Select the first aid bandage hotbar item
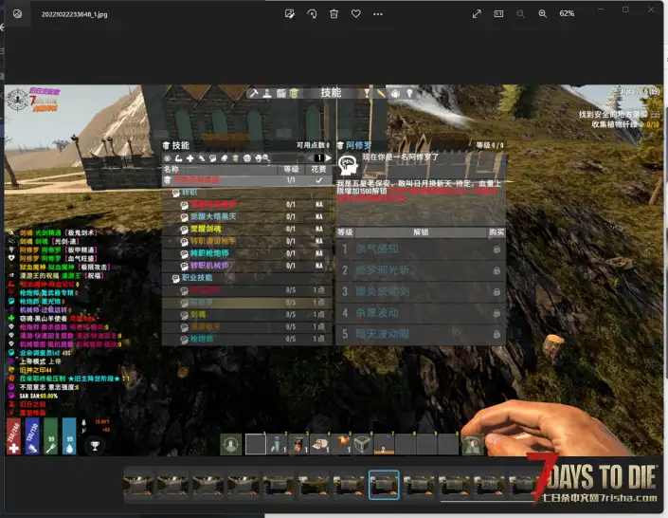Image resolution: width=668 pixels, height=518 pixels. 320,444
